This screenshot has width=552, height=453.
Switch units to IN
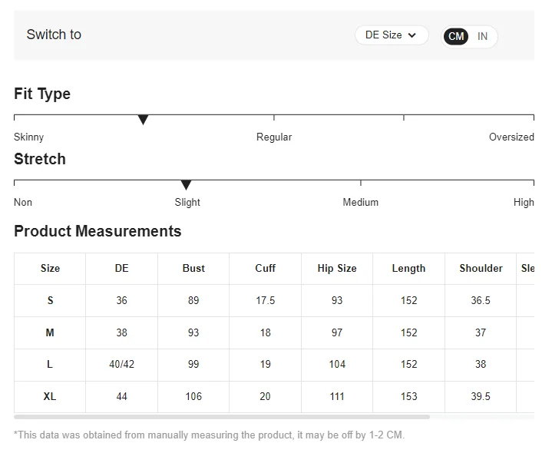tap(482, 36)
